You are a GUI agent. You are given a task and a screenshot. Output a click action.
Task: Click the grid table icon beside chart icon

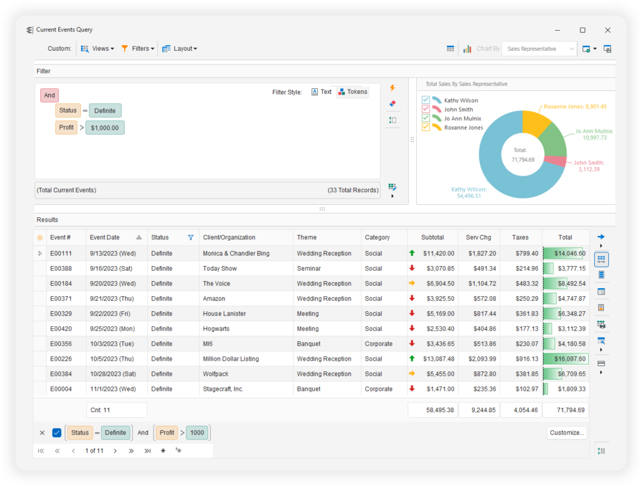coord(450,49)
